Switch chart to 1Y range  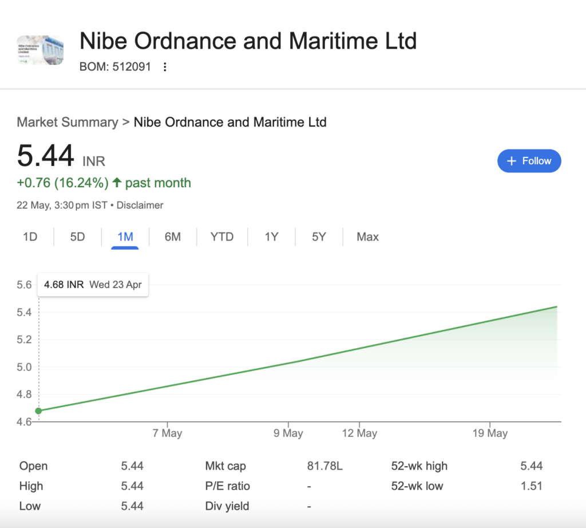click(x=271, y=237)
